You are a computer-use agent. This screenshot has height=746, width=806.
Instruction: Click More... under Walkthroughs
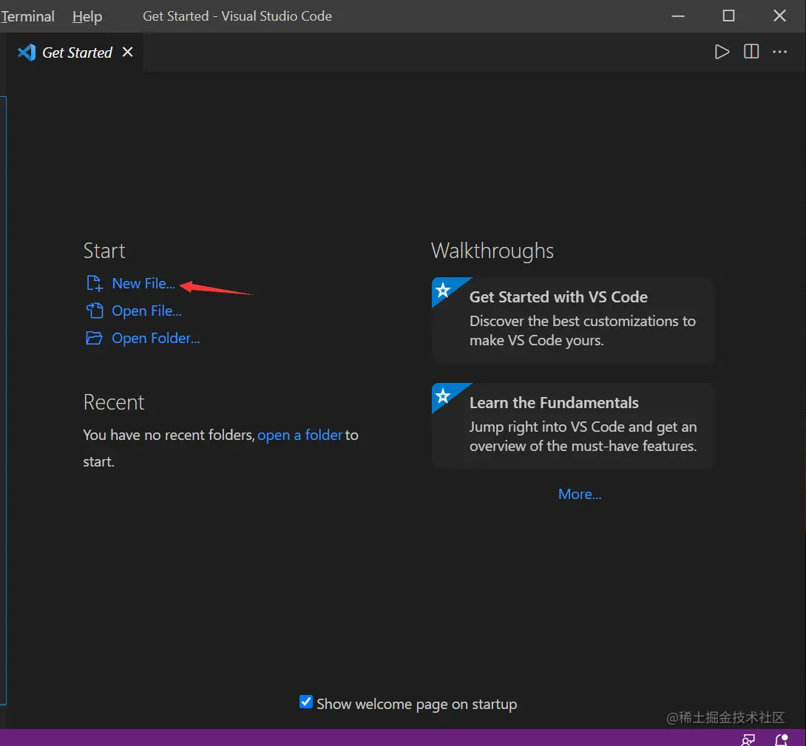[580, 494]
